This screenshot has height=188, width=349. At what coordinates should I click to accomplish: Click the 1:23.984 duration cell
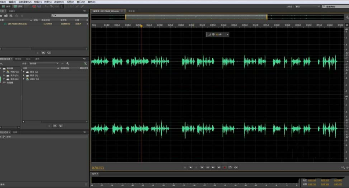(47, 24)
